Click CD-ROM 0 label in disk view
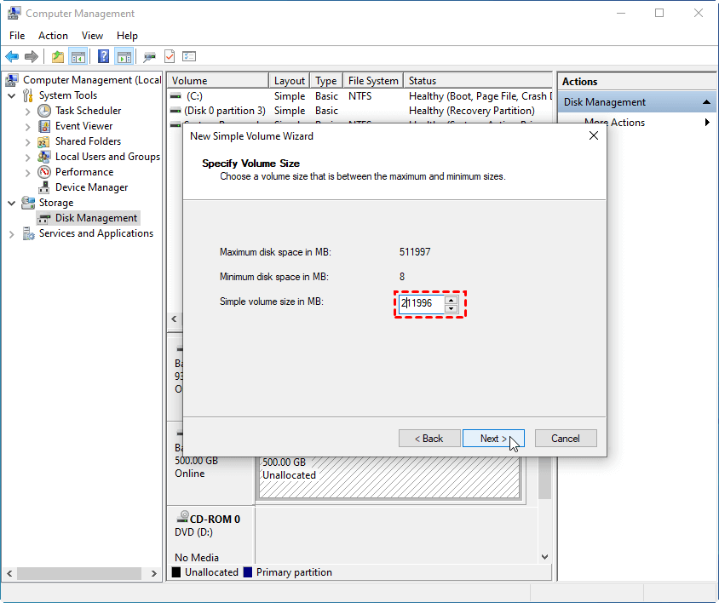 [x=215, y=519]
